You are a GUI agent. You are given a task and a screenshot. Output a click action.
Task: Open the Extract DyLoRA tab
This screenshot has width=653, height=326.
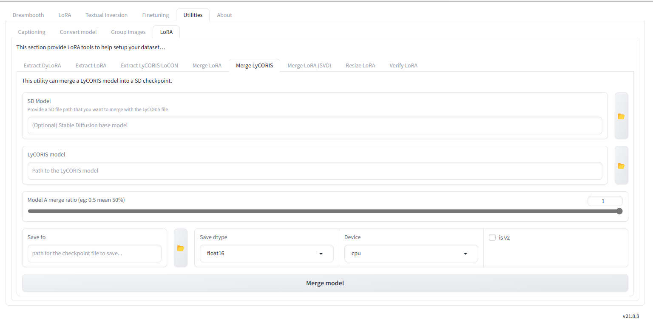pyautogui.click(x=42, y=65)
